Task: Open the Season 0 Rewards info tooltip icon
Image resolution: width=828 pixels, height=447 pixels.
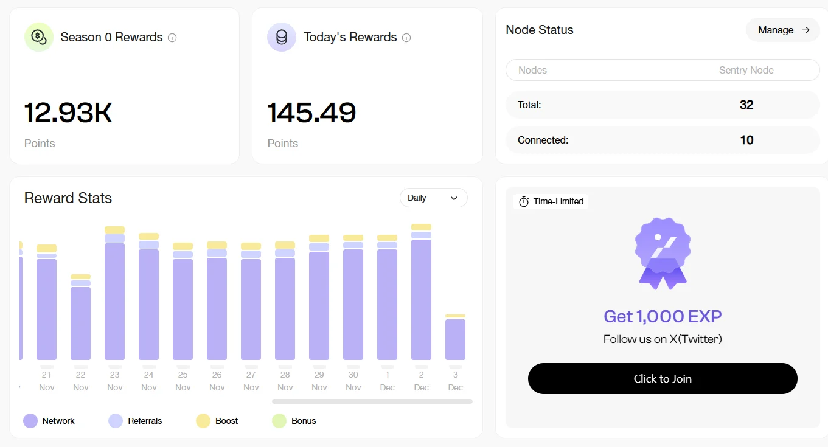Action: [172, 38]
